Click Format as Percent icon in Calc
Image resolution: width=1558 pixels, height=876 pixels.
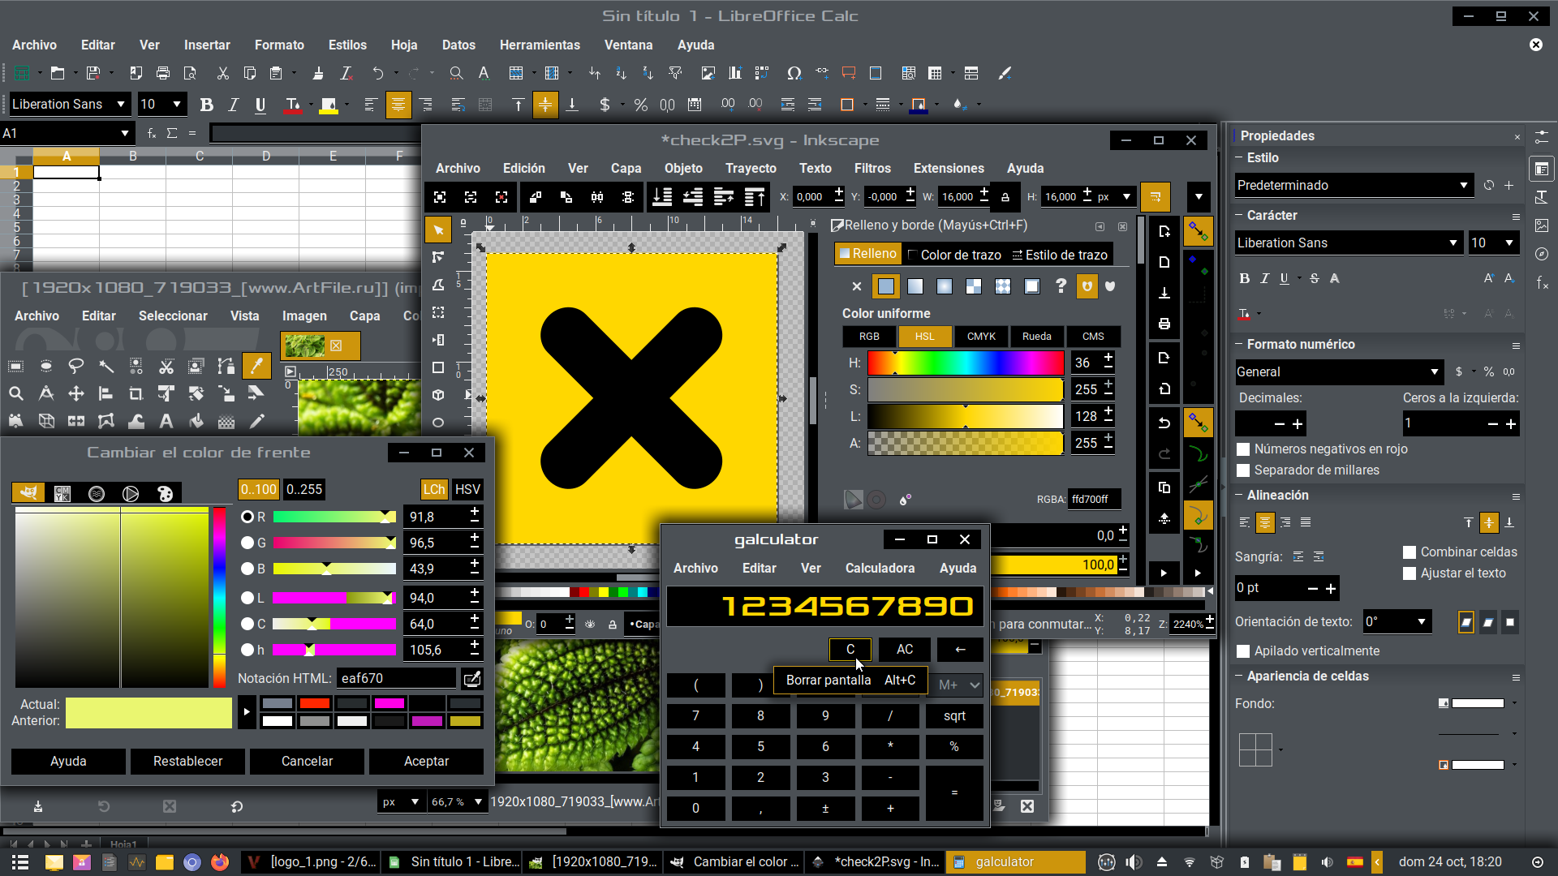point(640,105)
